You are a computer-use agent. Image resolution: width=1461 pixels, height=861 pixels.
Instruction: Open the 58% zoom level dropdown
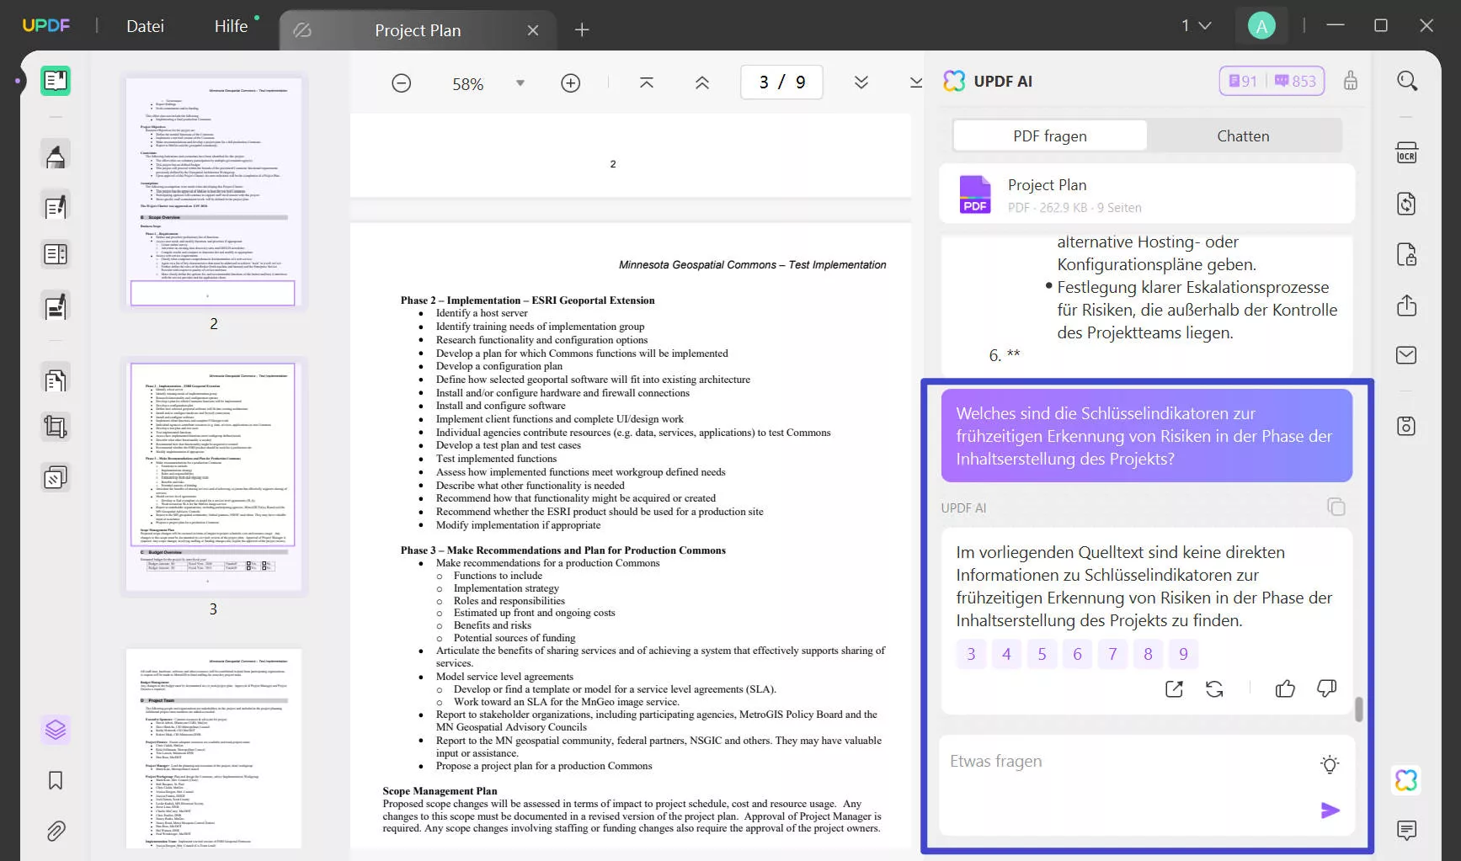[520, 82]
